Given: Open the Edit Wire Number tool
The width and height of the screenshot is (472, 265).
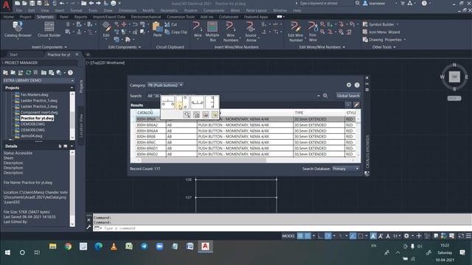Looking at the screenshot, I should tap(295, 31).
